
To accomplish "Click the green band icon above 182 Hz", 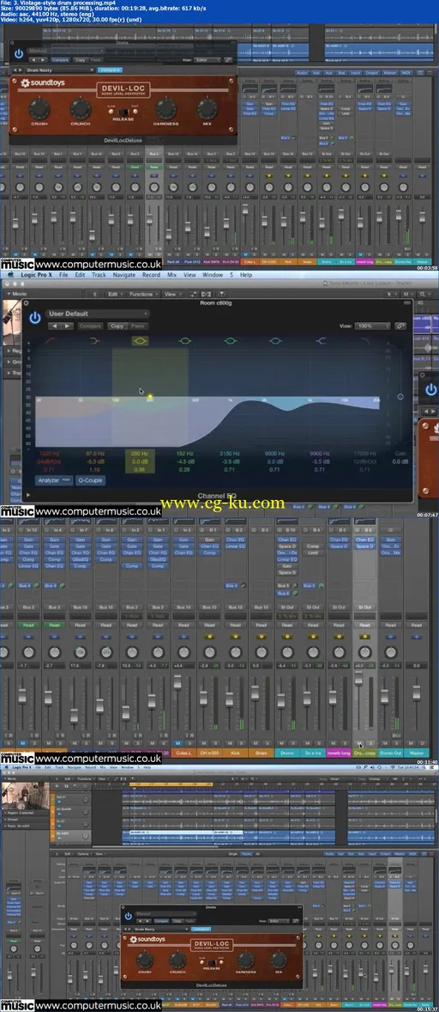I will (184, 340).
